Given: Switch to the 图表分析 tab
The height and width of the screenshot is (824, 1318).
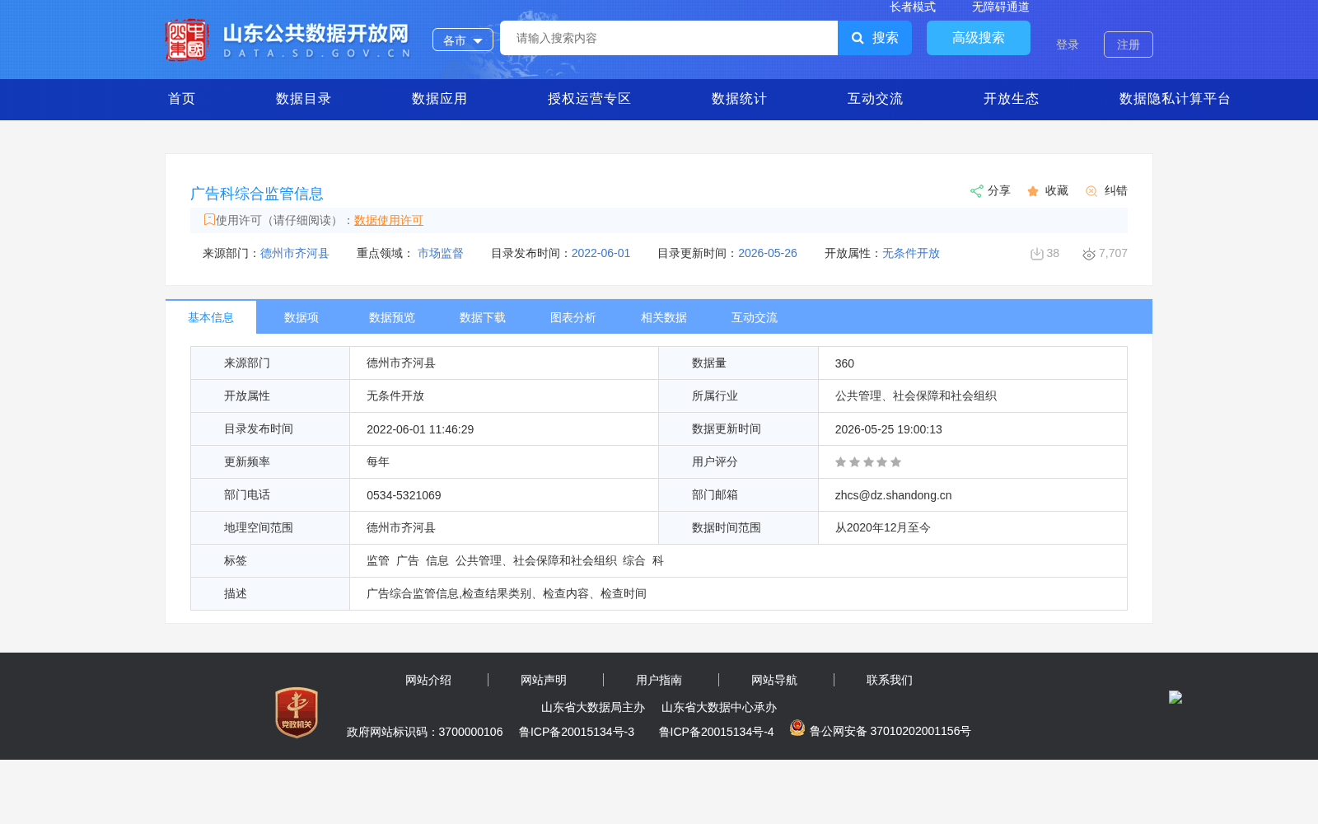Looking at the screenshot, I should [573, 317].
